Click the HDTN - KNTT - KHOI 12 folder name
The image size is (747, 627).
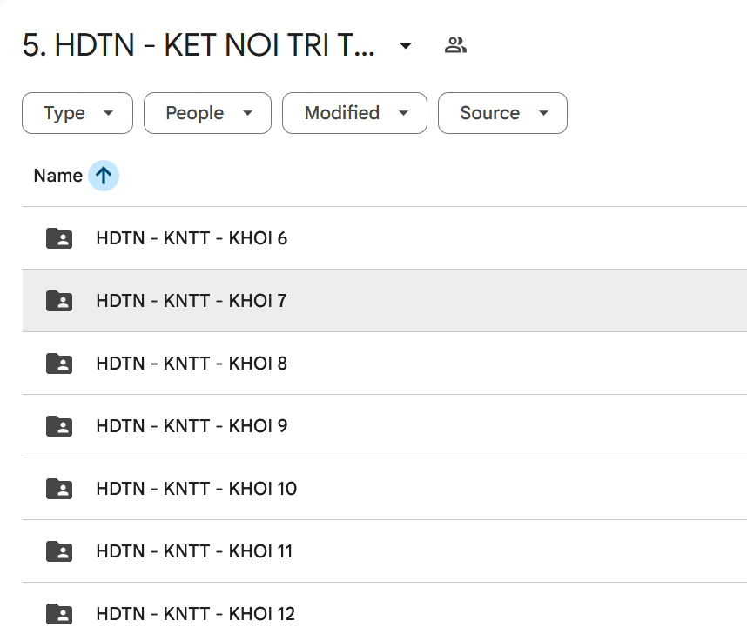pyautogui.click(x=196, y=614)
